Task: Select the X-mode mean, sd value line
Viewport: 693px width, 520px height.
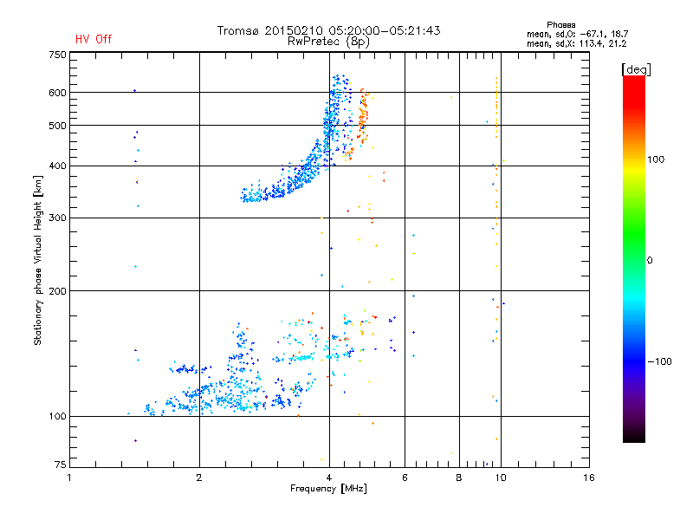Action: tap(576, 43)
